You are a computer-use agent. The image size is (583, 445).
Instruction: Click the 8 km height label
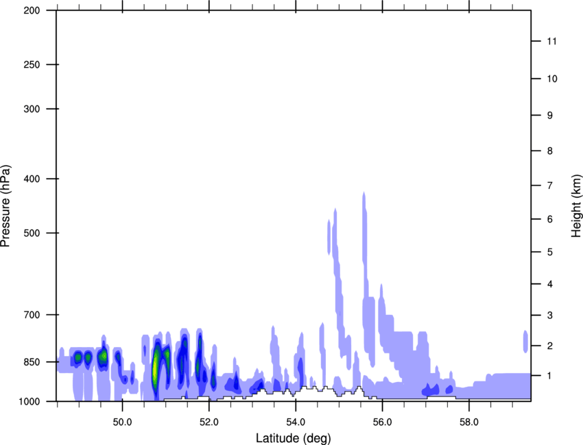[550, 151]
